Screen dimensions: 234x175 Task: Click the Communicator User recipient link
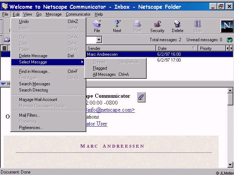97,124
